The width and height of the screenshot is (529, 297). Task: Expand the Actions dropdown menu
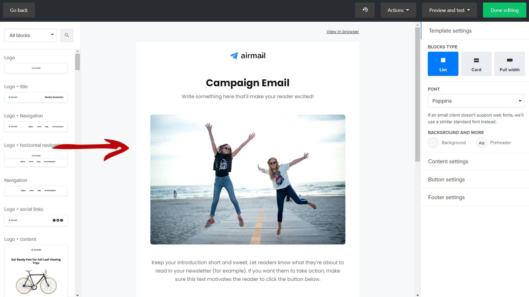(398, 10)
